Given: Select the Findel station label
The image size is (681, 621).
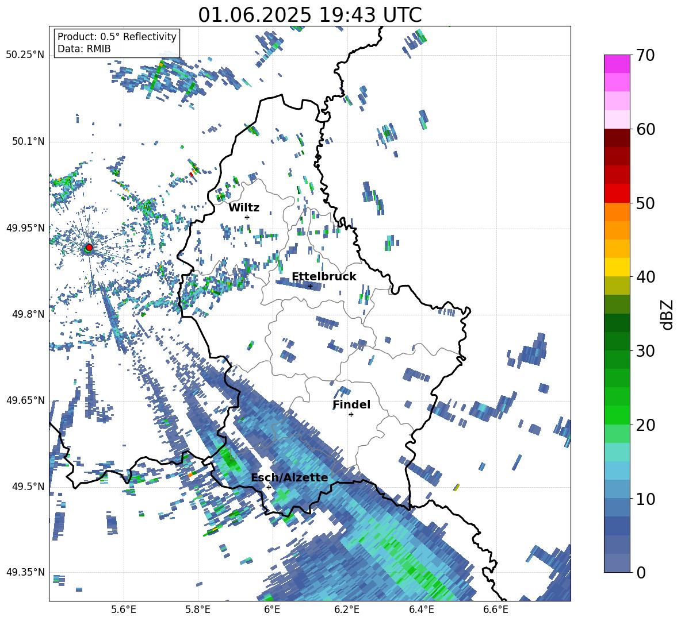Looking at the screenshot, I should click(x=351, y=404).
